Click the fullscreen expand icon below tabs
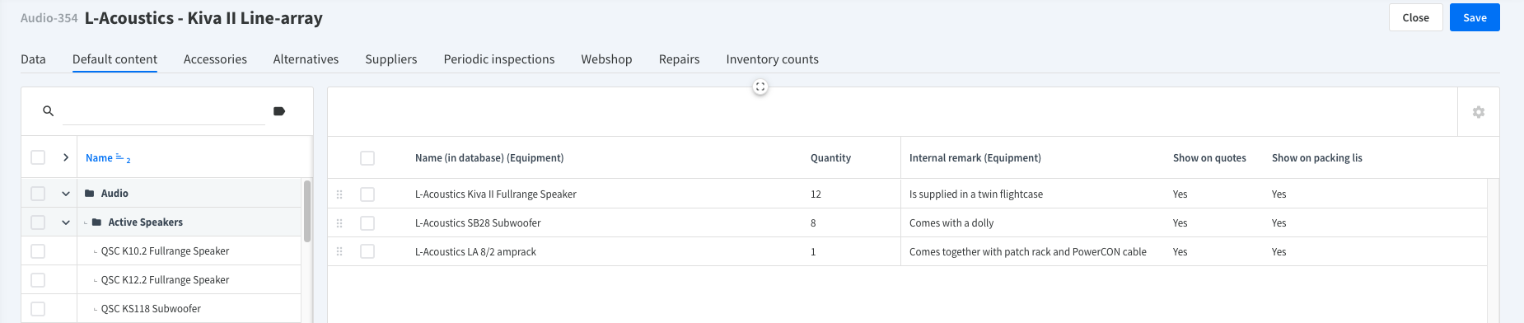Viewport: 1524px width, 323px height. [x=760, y=87]
